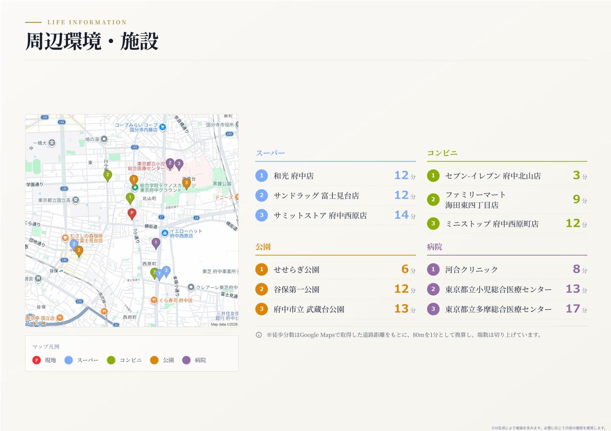Select orange park pin 1 on the map
This screenshot has width=611, height=431.
(134, 181)
